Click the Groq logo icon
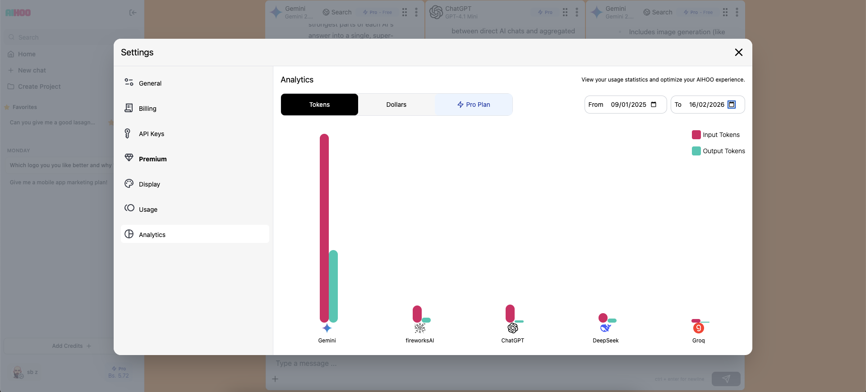This screenshot has height=392, width=866. coord(698,328)
